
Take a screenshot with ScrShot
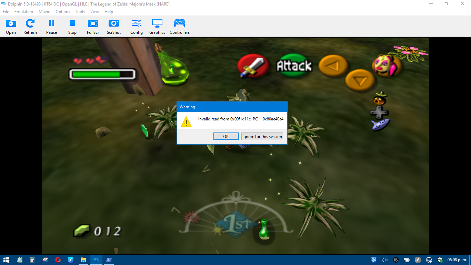click(114, 27)
